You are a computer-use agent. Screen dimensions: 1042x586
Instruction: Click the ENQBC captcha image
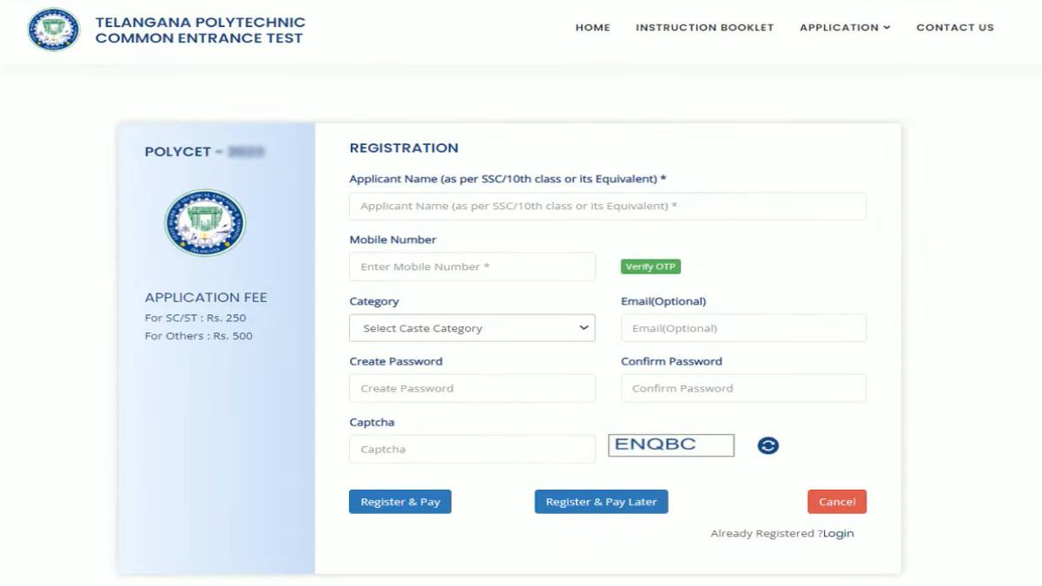click(670, 445)
